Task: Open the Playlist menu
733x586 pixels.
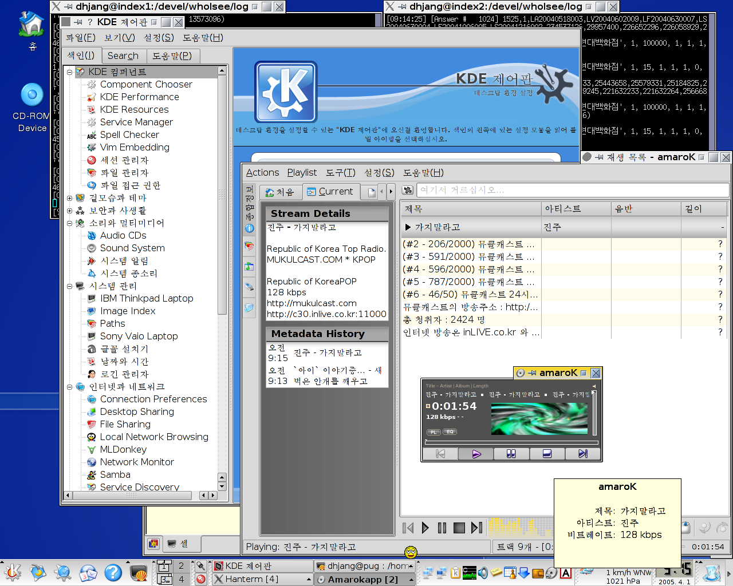Action: coord(302,172)
